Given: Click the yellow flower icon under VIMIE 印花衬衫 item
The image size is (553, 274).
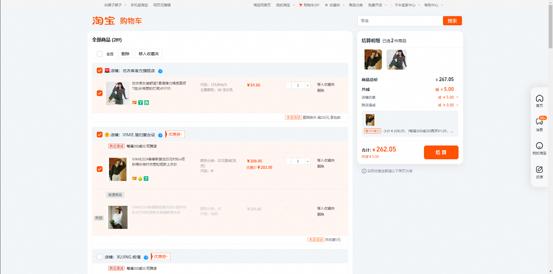Looking at the screenshot, I should tap(140, 179).
